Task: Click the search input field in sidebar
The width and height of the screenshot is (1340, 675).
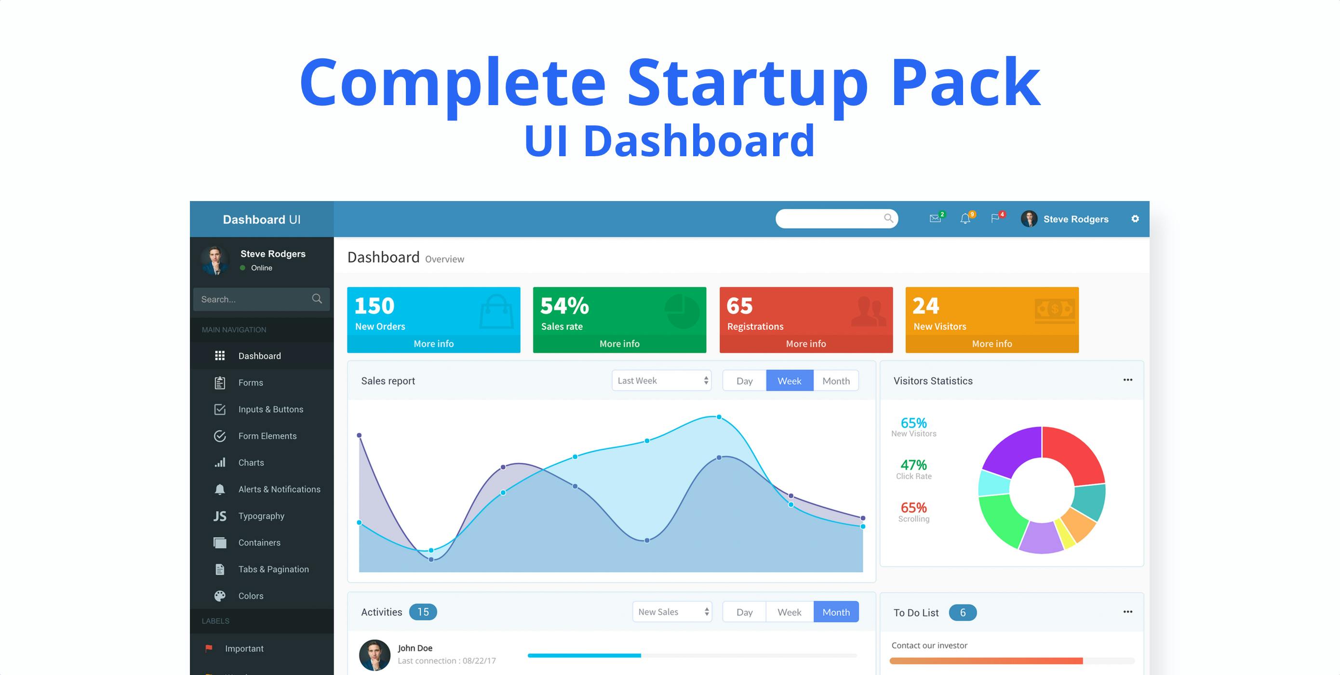Action: (258, 299)
